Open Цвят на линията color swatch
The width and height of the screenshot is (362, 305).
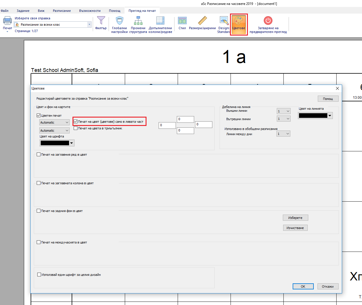pos(315,116)
